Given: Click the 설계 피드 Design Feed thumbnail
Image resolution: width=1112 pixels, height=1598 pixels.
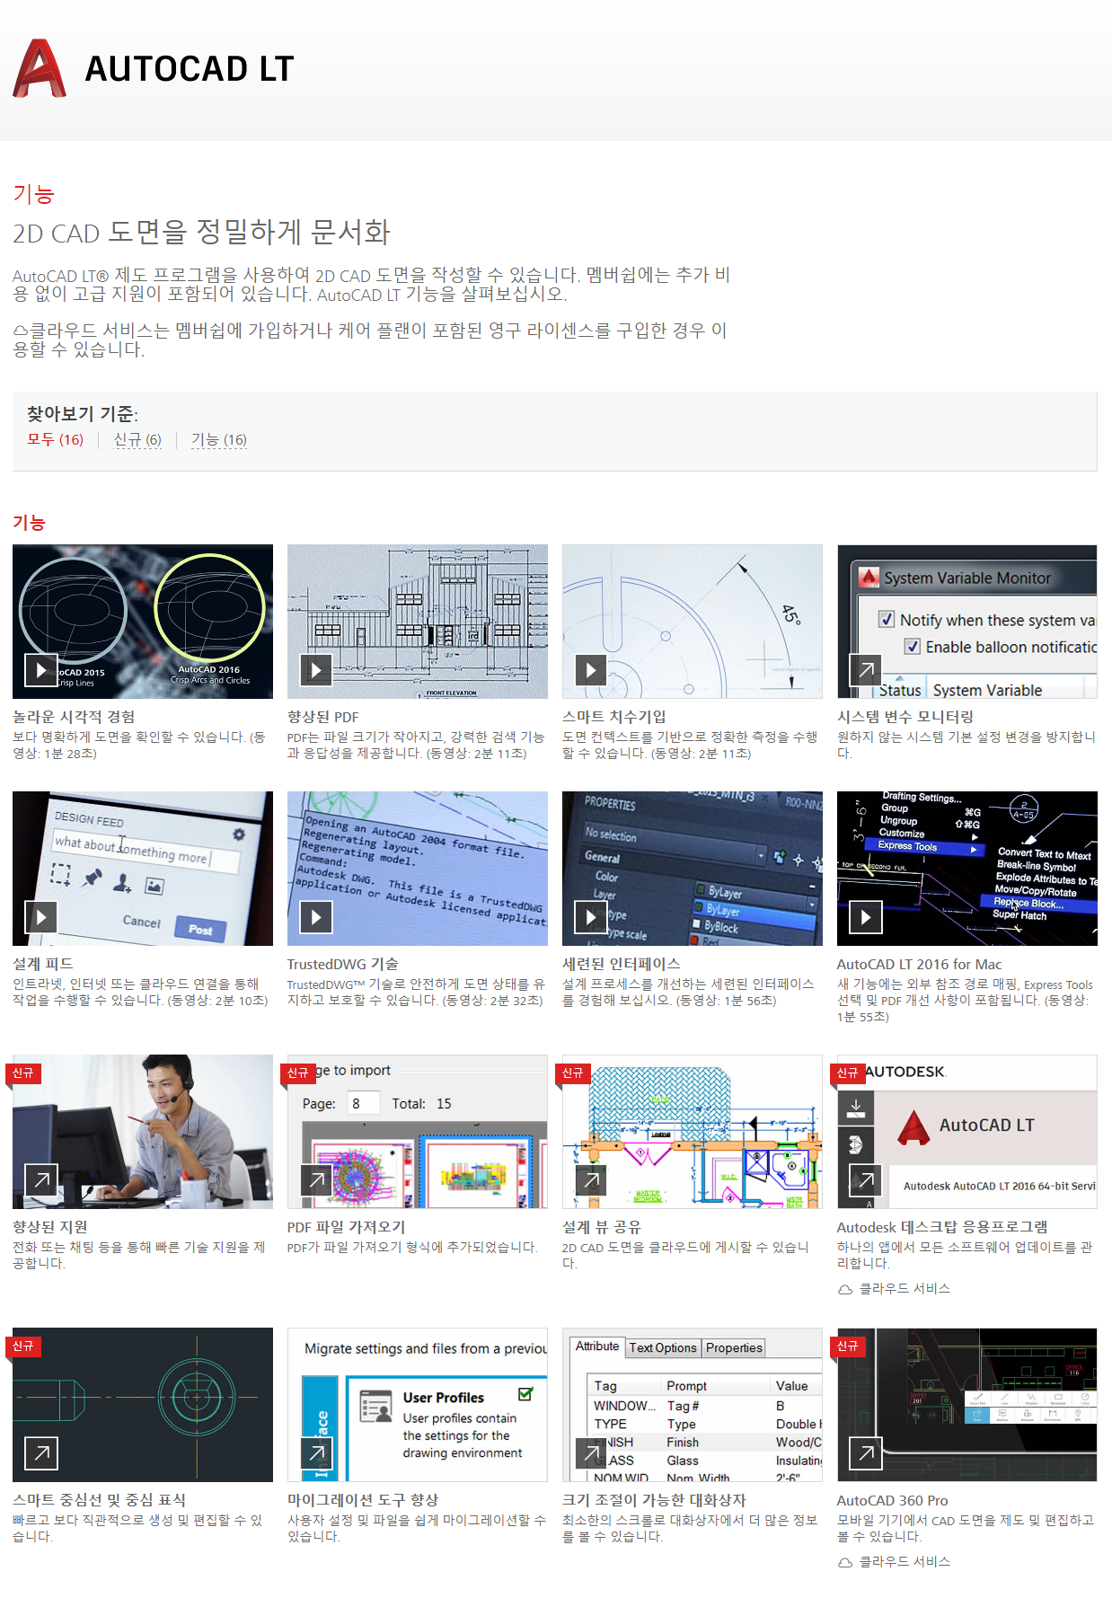Looking at the screenshot, I should (x=143, y=868).
